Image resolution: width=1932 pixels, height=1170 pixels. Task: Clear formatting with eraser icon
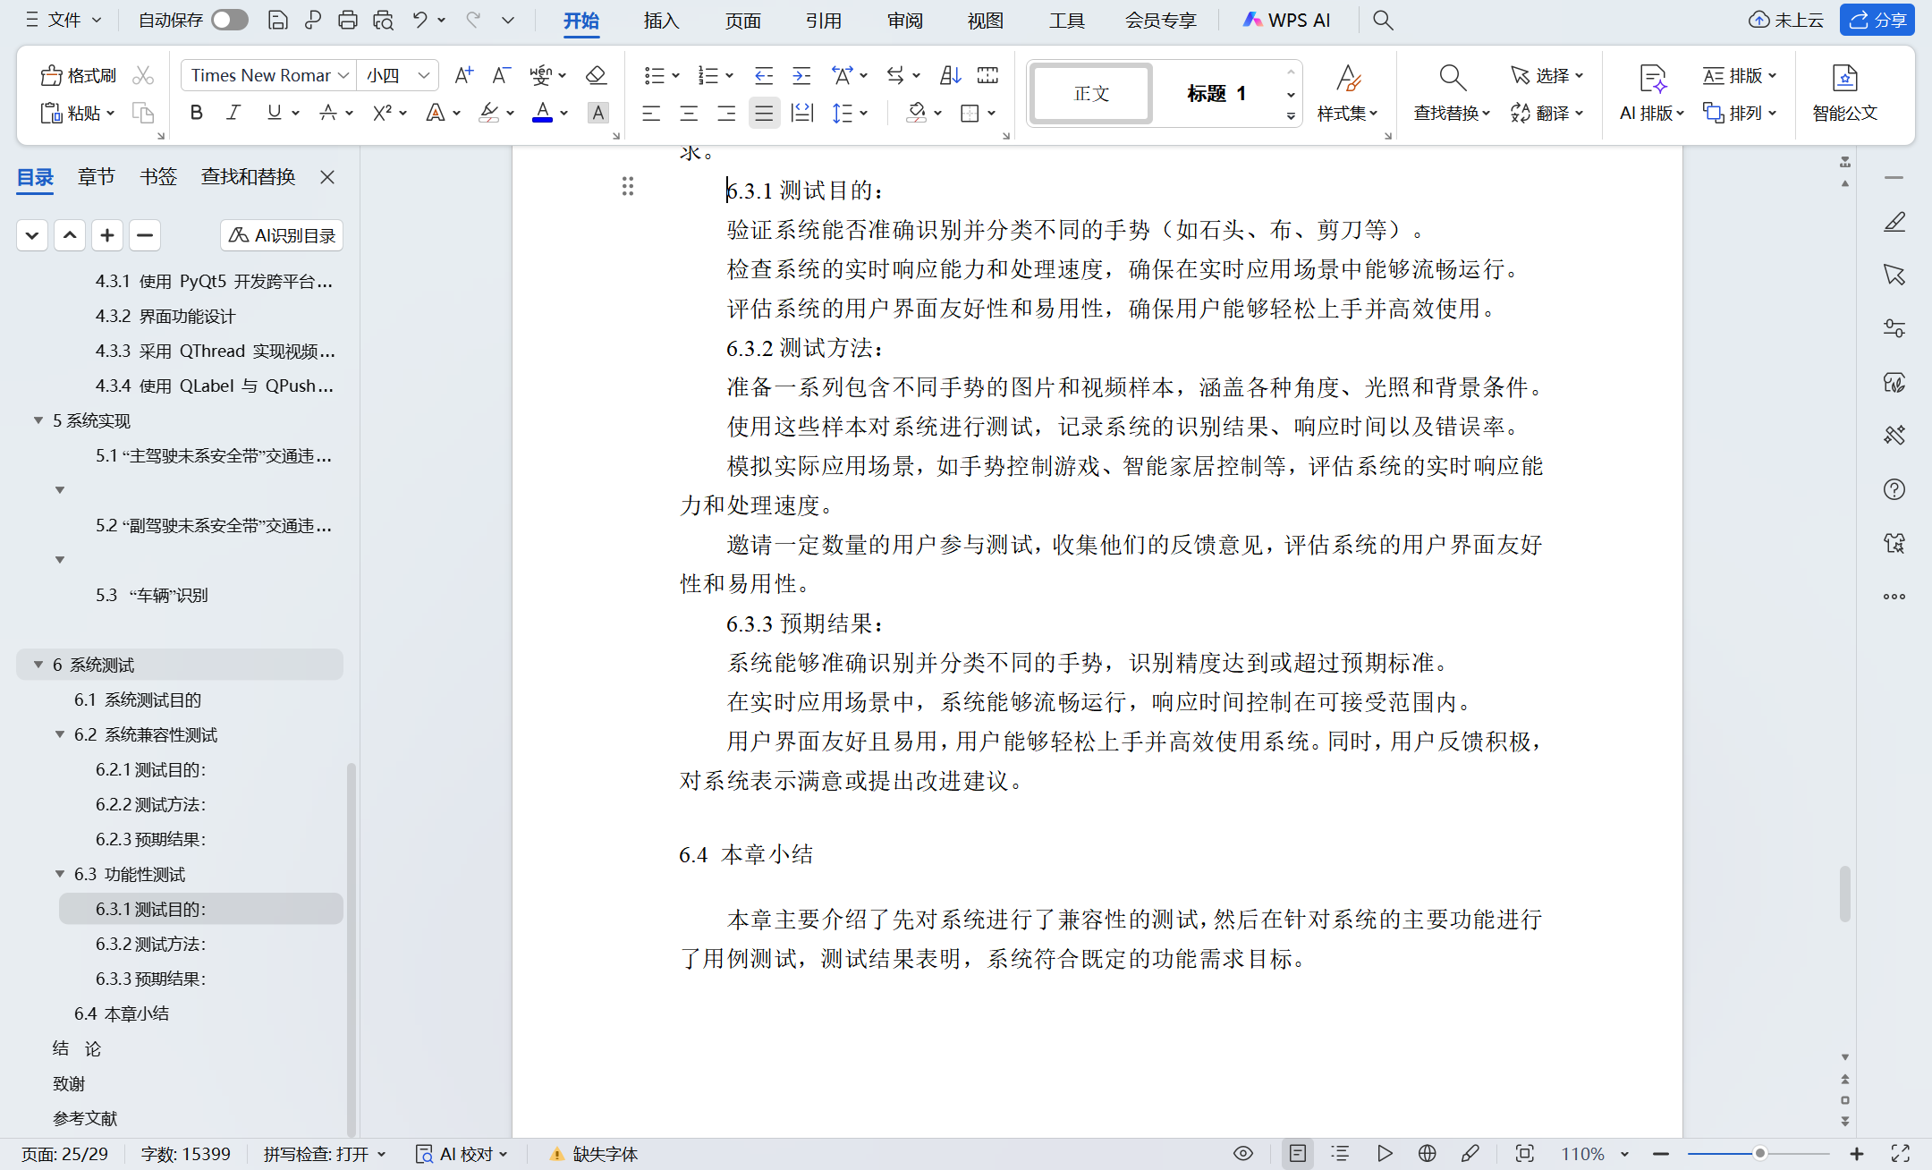[596, 75]
